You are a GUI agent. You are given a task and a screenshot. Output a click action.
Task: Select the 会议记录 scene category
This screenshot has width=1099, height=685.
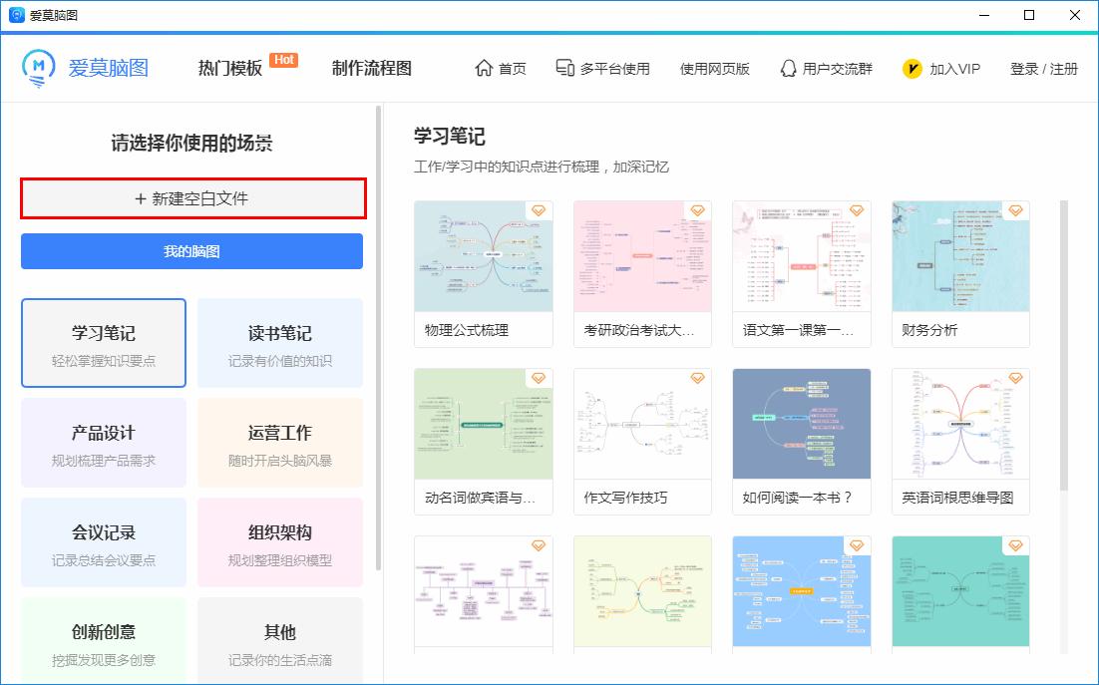104,542
